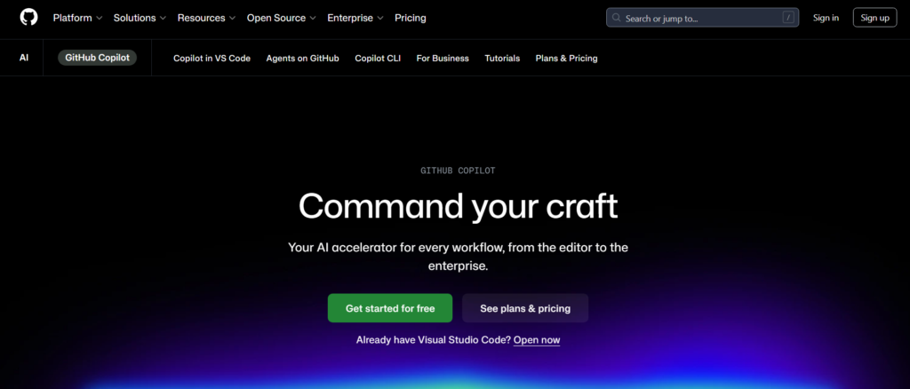This screenshot has height=389, width=910.
Task: Select the AI section label
Action: pyautogui.click(x=24, y=58)
